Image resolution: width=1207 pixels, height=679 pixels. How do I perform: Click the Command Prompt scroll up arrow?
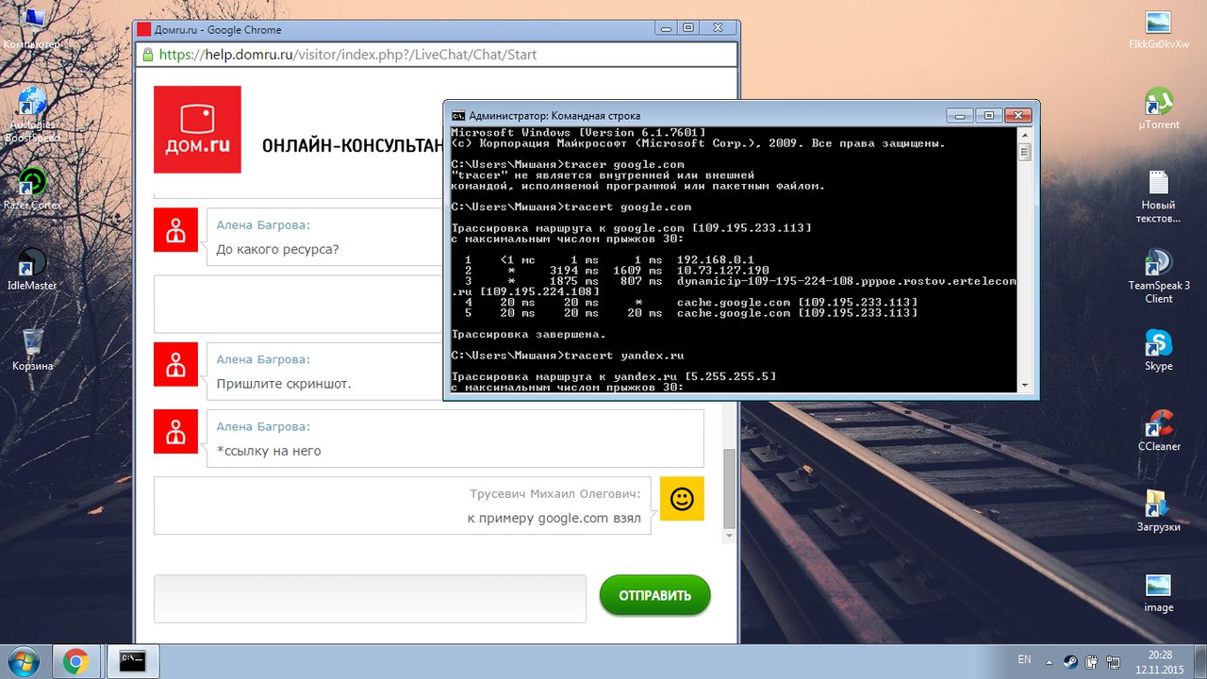pos(1025,134)
